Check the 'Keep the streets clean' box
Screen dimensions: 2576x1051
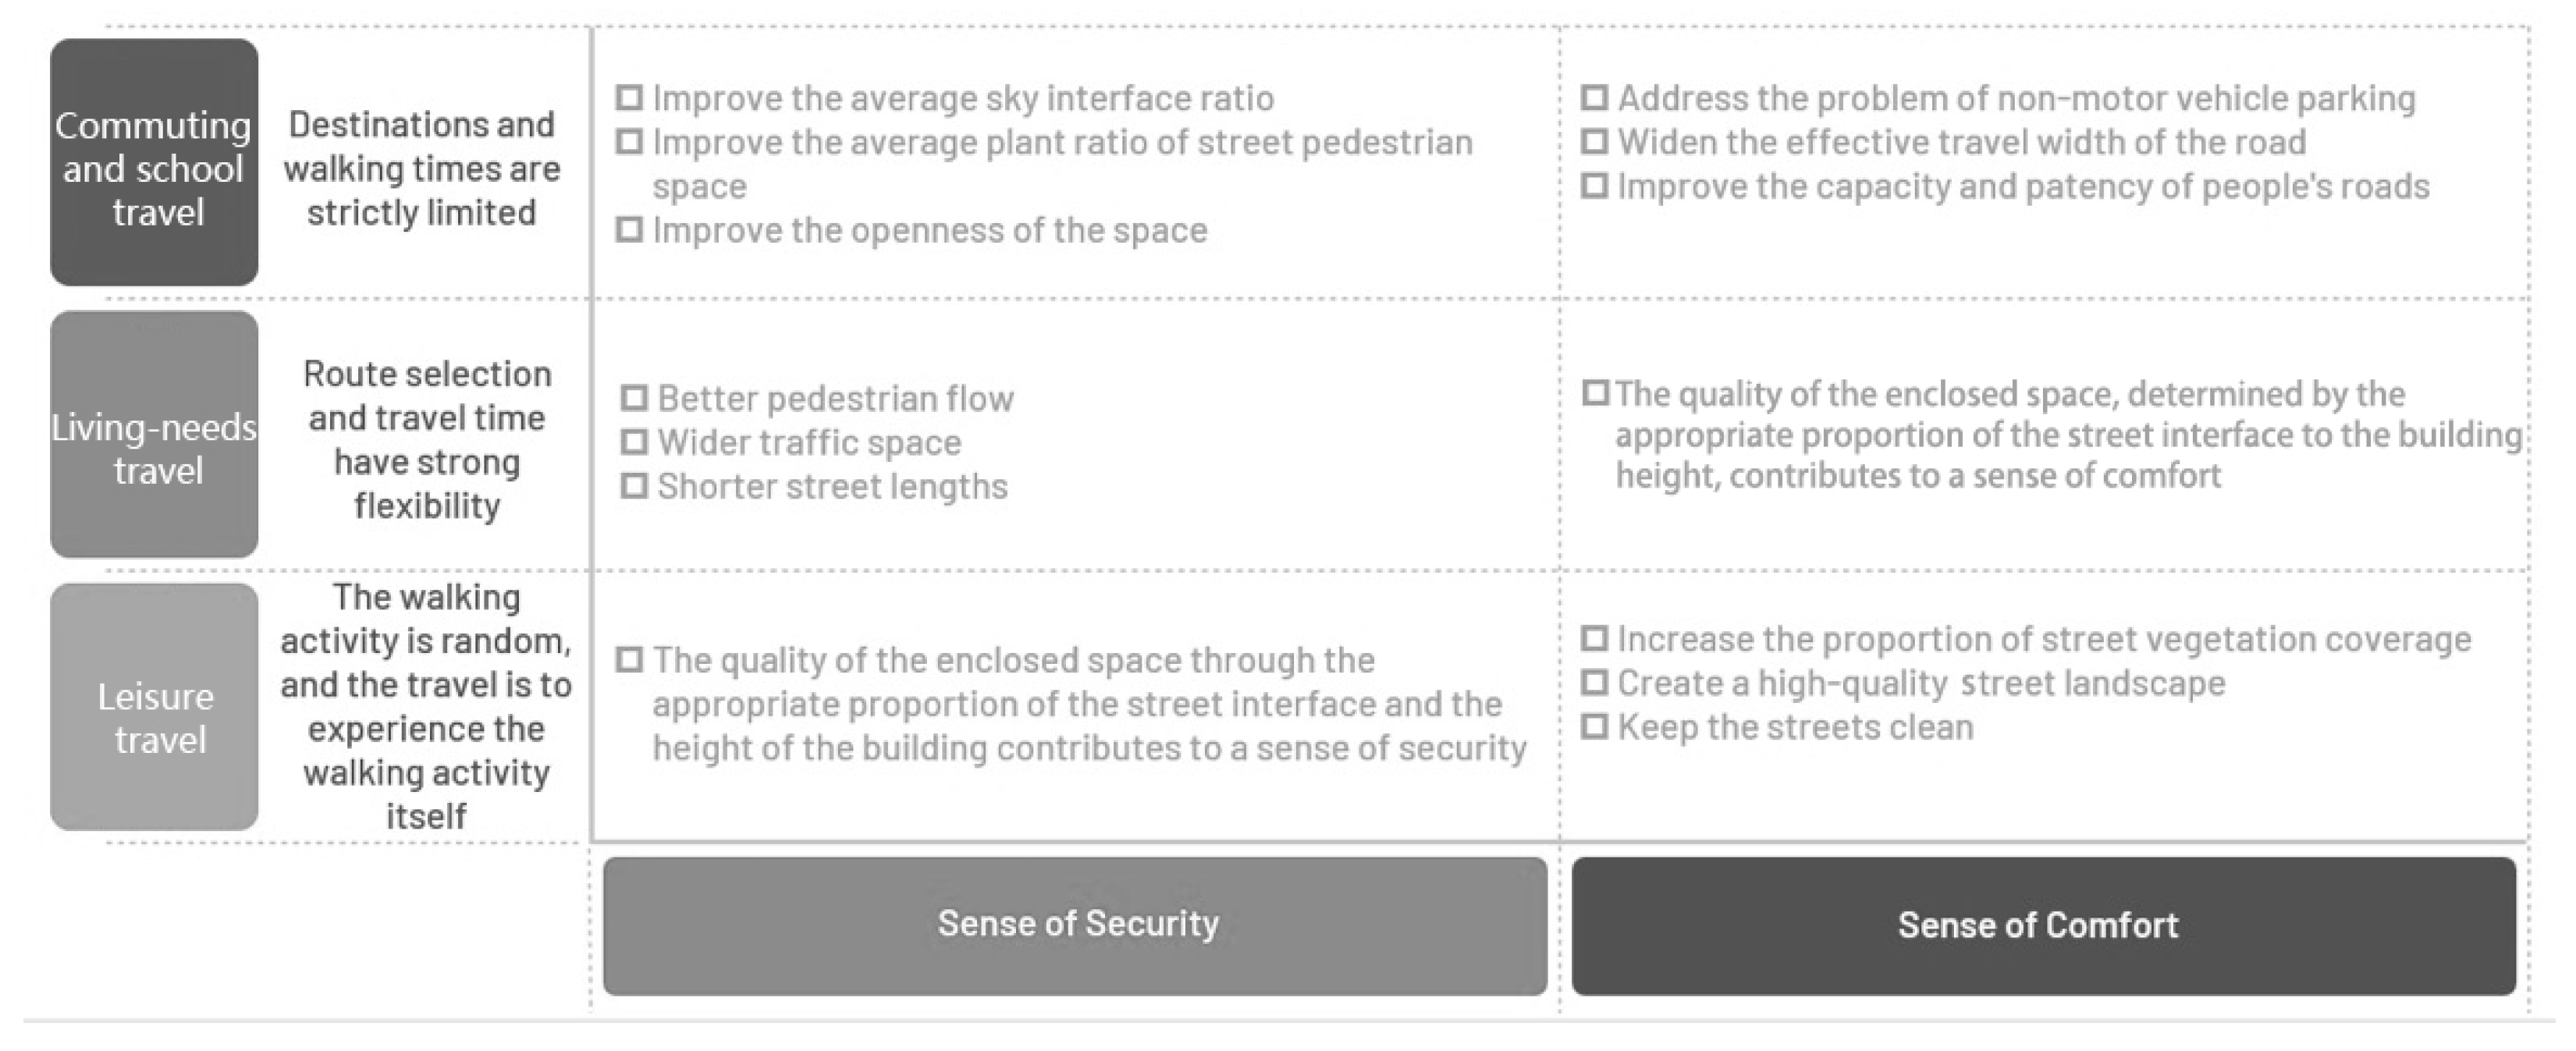[x=1594, y=727]
